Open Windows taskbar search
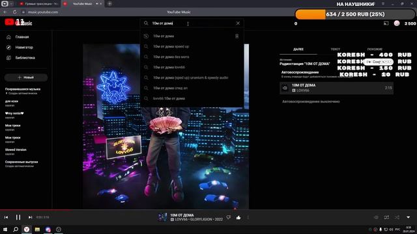This screenshot has width=417, height=234. [x=16, y=229]
